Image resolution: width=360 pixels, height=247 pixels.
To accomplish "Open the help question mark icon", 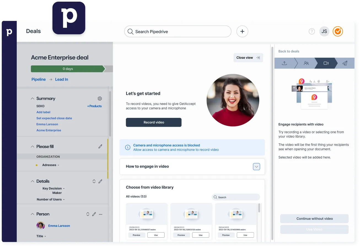I will (312, 31).
